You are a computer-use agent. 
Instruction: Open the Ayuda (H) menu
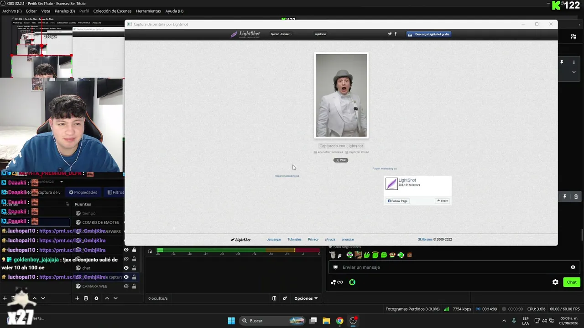(x=174, y=11)
